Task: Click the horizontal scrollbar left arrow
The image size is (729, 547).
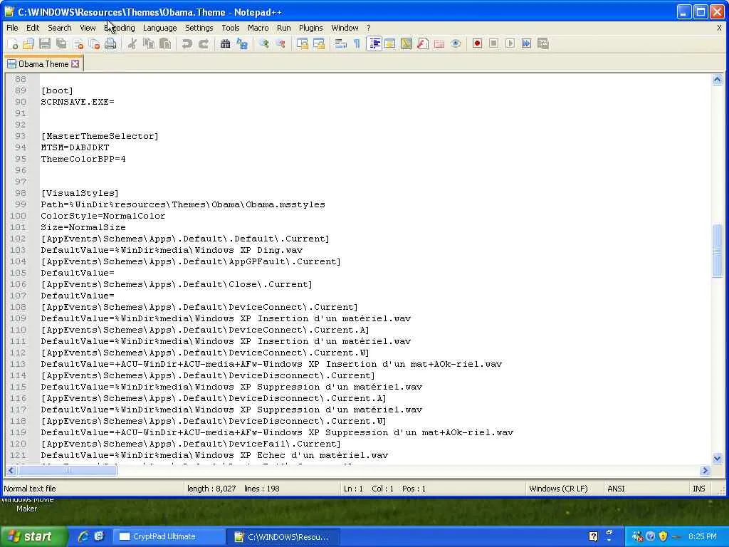Action: (x=11, y=470)
